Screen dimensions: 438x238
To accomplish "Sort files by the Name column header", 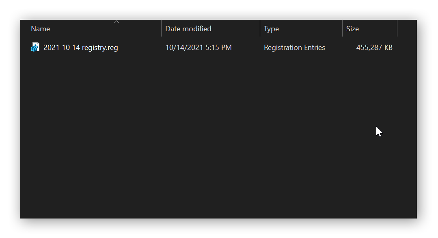I will point(41,28).
